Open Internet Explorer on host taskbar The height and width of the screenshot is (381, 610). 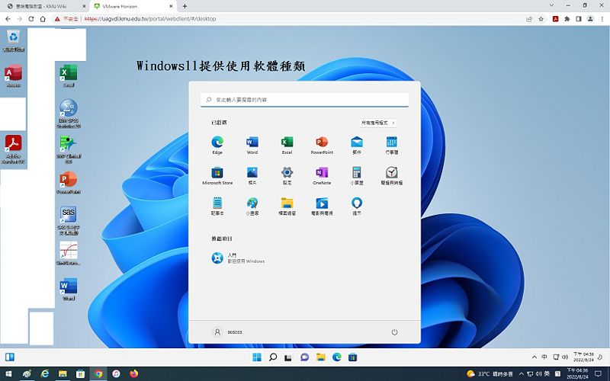(45, 374)
